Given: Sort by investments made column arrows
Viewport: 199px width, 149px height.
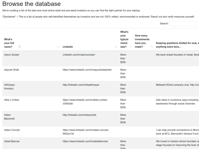Looking at the screenshot, I should point(152,47).
